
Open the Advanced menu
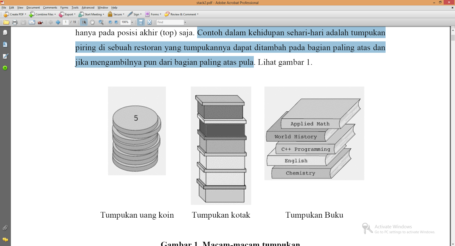click(x=88, y=8)
